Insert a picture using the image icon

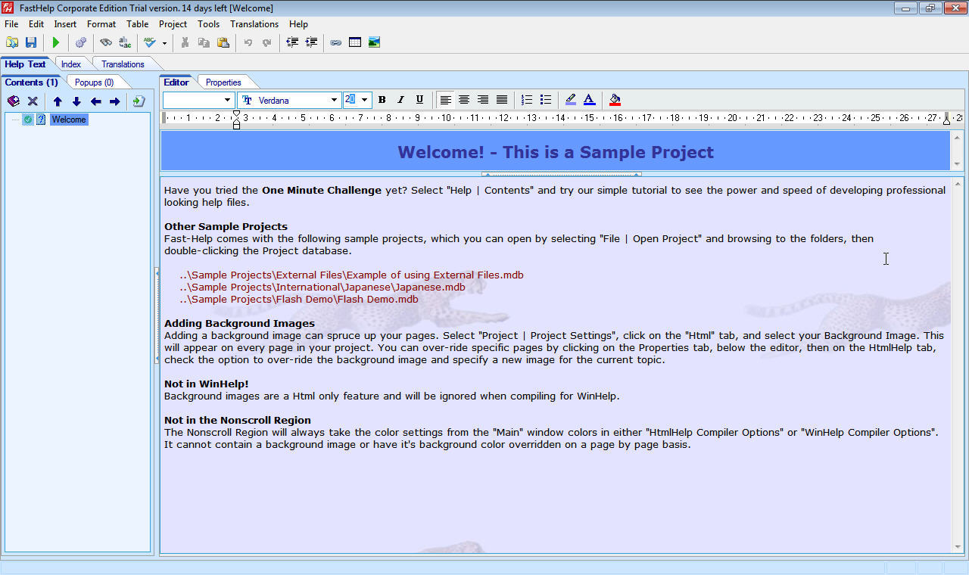coord(374,42)
